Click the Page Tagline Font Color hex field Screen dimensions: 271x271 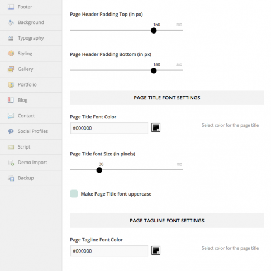click(x=109, y=251)
